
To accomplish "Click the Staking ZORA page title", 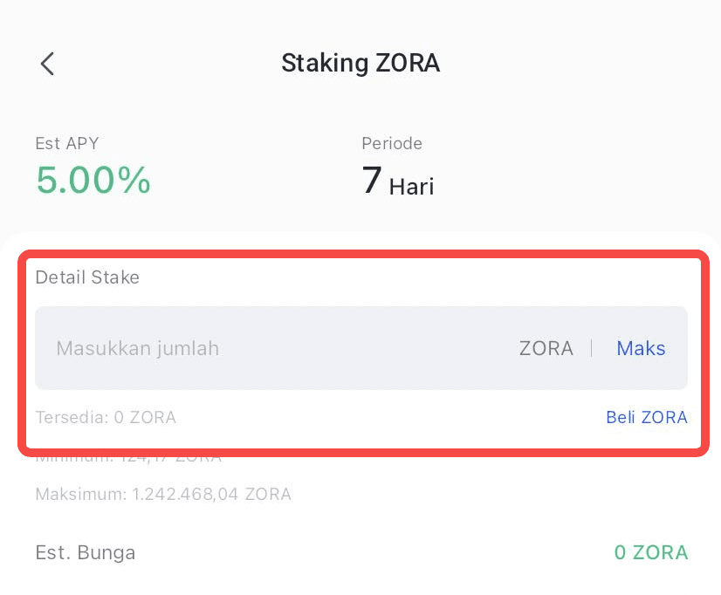I will coord(360,63).
